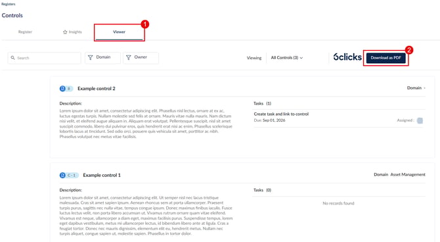Click the blue control icon beside Example control 1
The width and height of the screenshot is (440, 242).
pyautogui.click(x=62, y=175)
